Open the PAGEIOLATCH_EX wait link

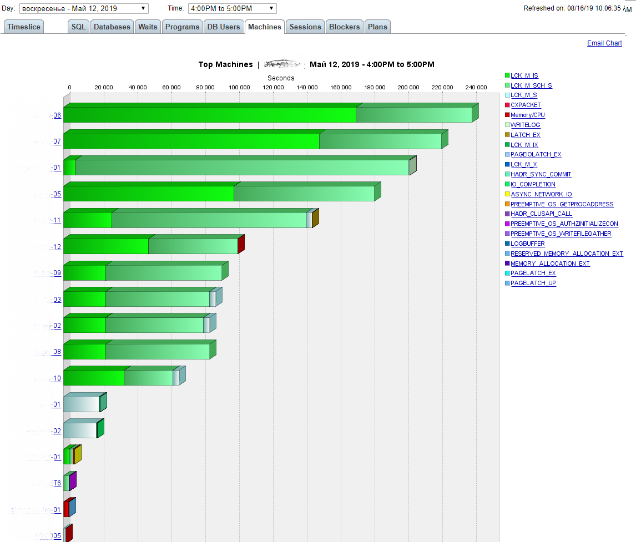tap(536, 154)
